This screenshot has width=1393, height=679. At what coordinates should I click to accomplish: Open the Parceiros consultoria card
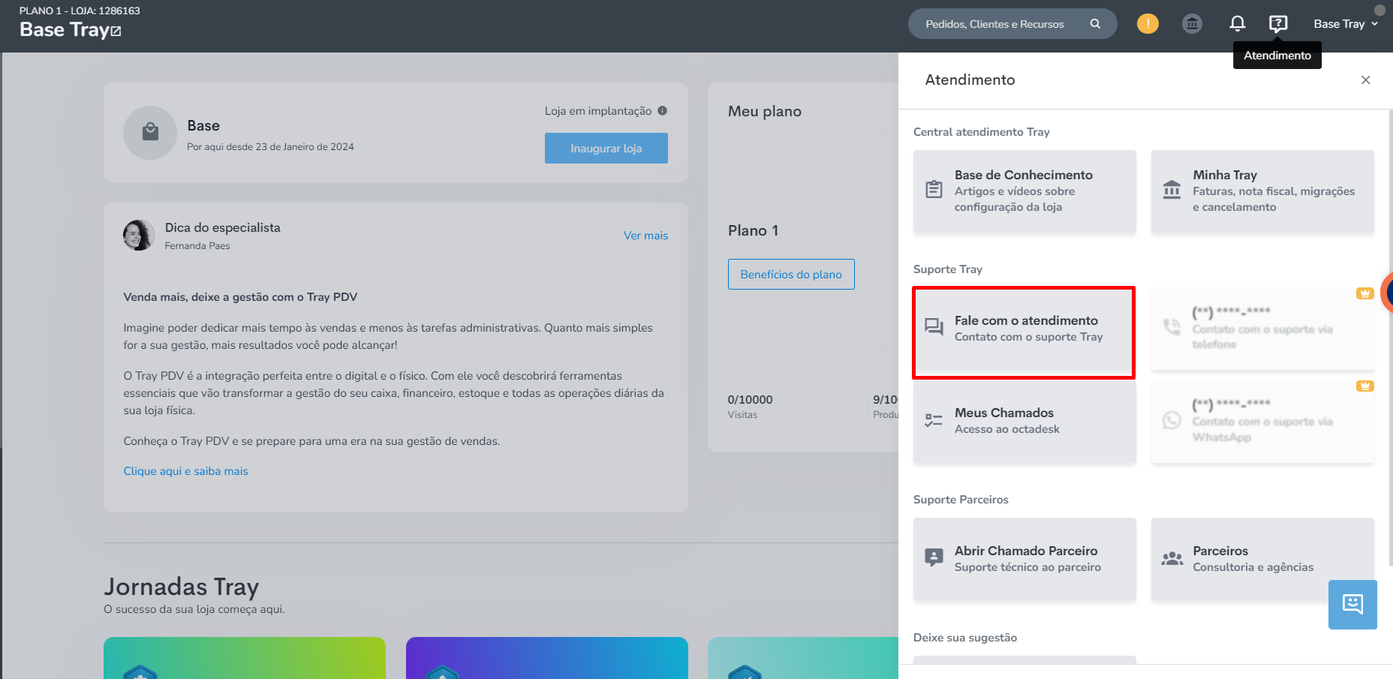pos(1262,559)
